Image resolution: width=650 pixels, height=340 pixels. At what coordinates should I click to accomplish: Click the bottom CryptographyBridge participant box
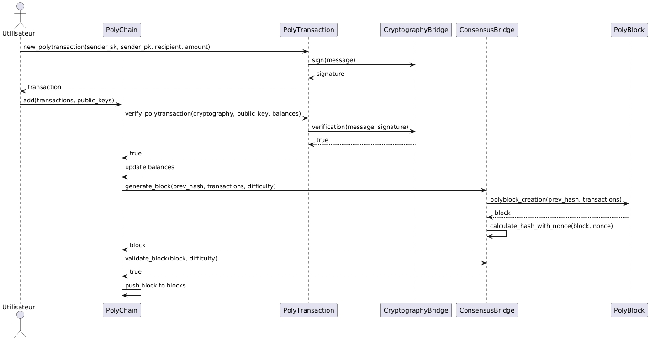pyautogui.click(x=416, y=310)
